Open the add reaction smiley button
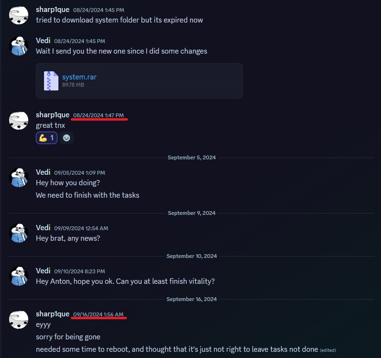381x358 pixels. (x=67, y=138)
